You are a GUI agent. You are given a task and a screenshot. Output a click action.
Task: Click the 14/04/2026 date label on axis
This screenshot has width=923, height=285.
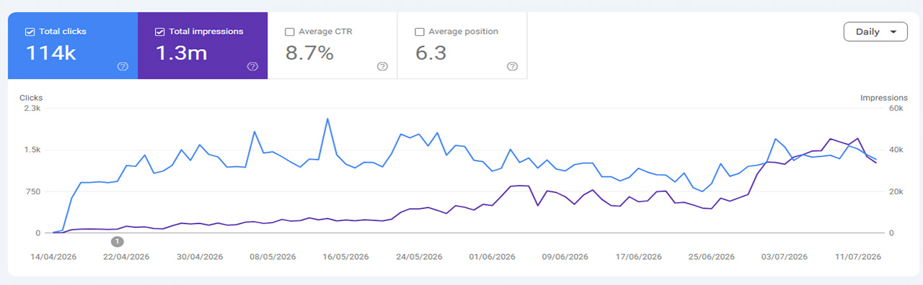tap(53, 257)
